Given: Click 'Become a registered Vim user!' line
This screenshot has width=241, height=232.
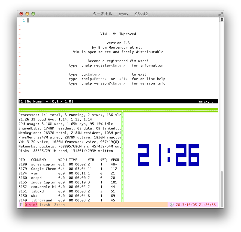Looking at the screenshot, I should (118, 61).
